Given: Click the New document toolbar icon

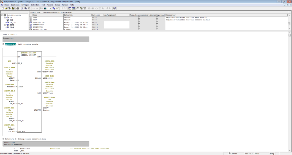Looking at the screenshot, I should (x=2, y=8).
